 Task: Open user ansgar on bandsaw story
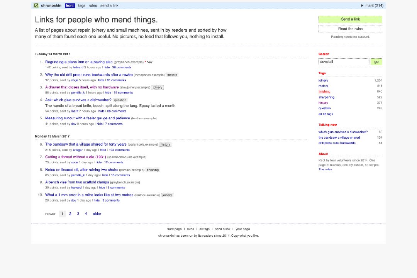78,150
